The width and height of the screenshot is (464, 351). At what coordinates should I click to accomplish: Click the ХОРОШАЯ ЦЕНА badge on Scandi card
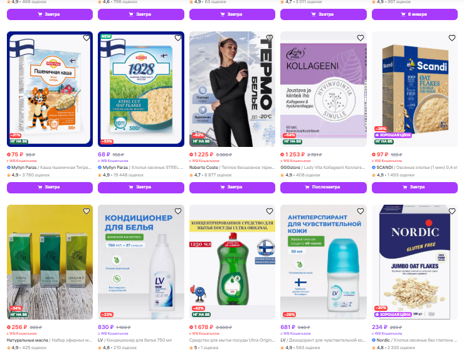[393, 135]
